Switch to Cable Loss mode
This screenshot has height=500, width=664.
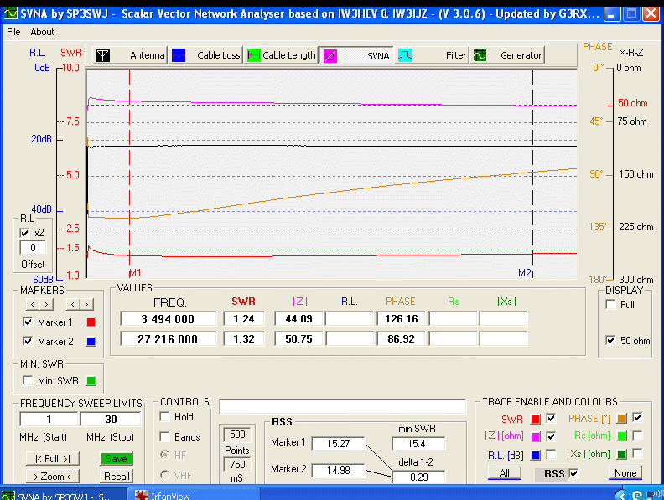click(x=206, y=55)
